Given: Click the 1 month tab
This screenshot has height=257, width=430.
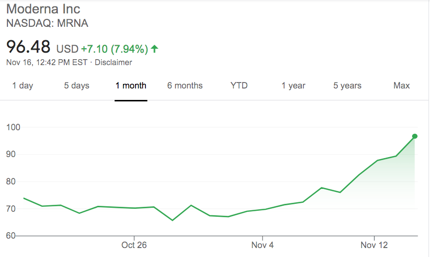Looking at the screenshot, I should 131,86.
